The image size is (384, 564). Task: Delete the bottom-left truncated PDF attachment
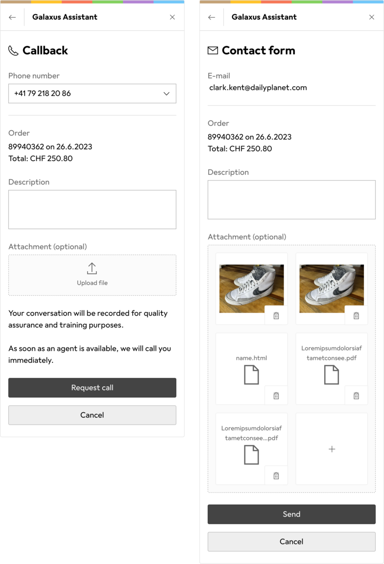(276, 475)
